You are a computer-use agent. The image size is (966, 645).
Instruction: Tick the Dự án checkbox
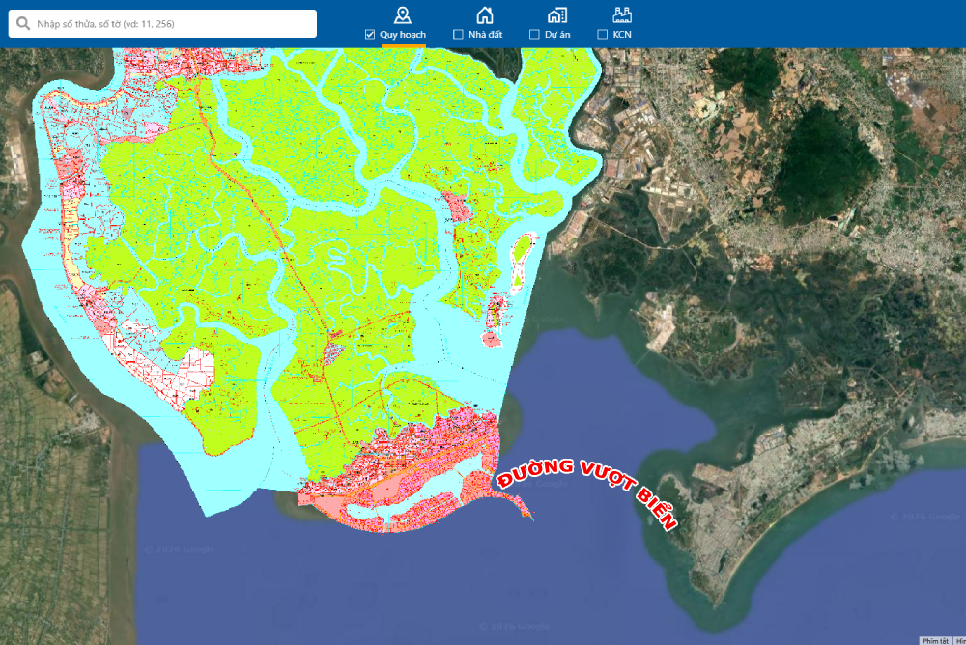[534, 35]
